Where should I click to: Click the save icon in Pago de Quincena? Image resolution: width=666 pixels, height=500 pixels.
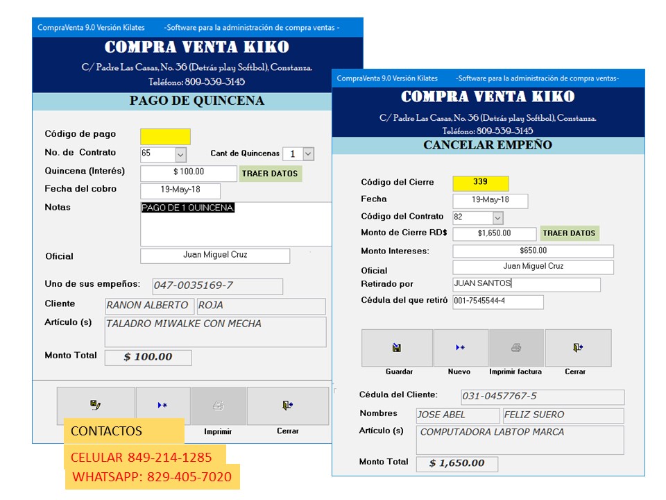pyautogui.click(x=96, y=406)
